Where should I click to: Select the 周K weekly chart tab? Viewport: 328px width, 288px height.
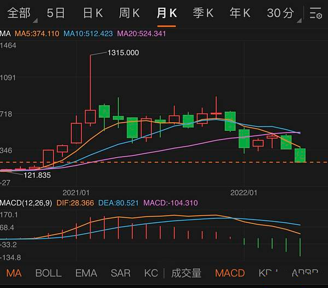(129, 13)
